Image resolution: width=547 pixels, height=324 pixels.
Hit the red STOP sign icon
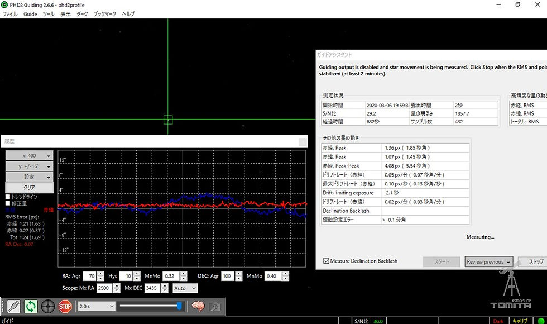[x=65, y=307]
